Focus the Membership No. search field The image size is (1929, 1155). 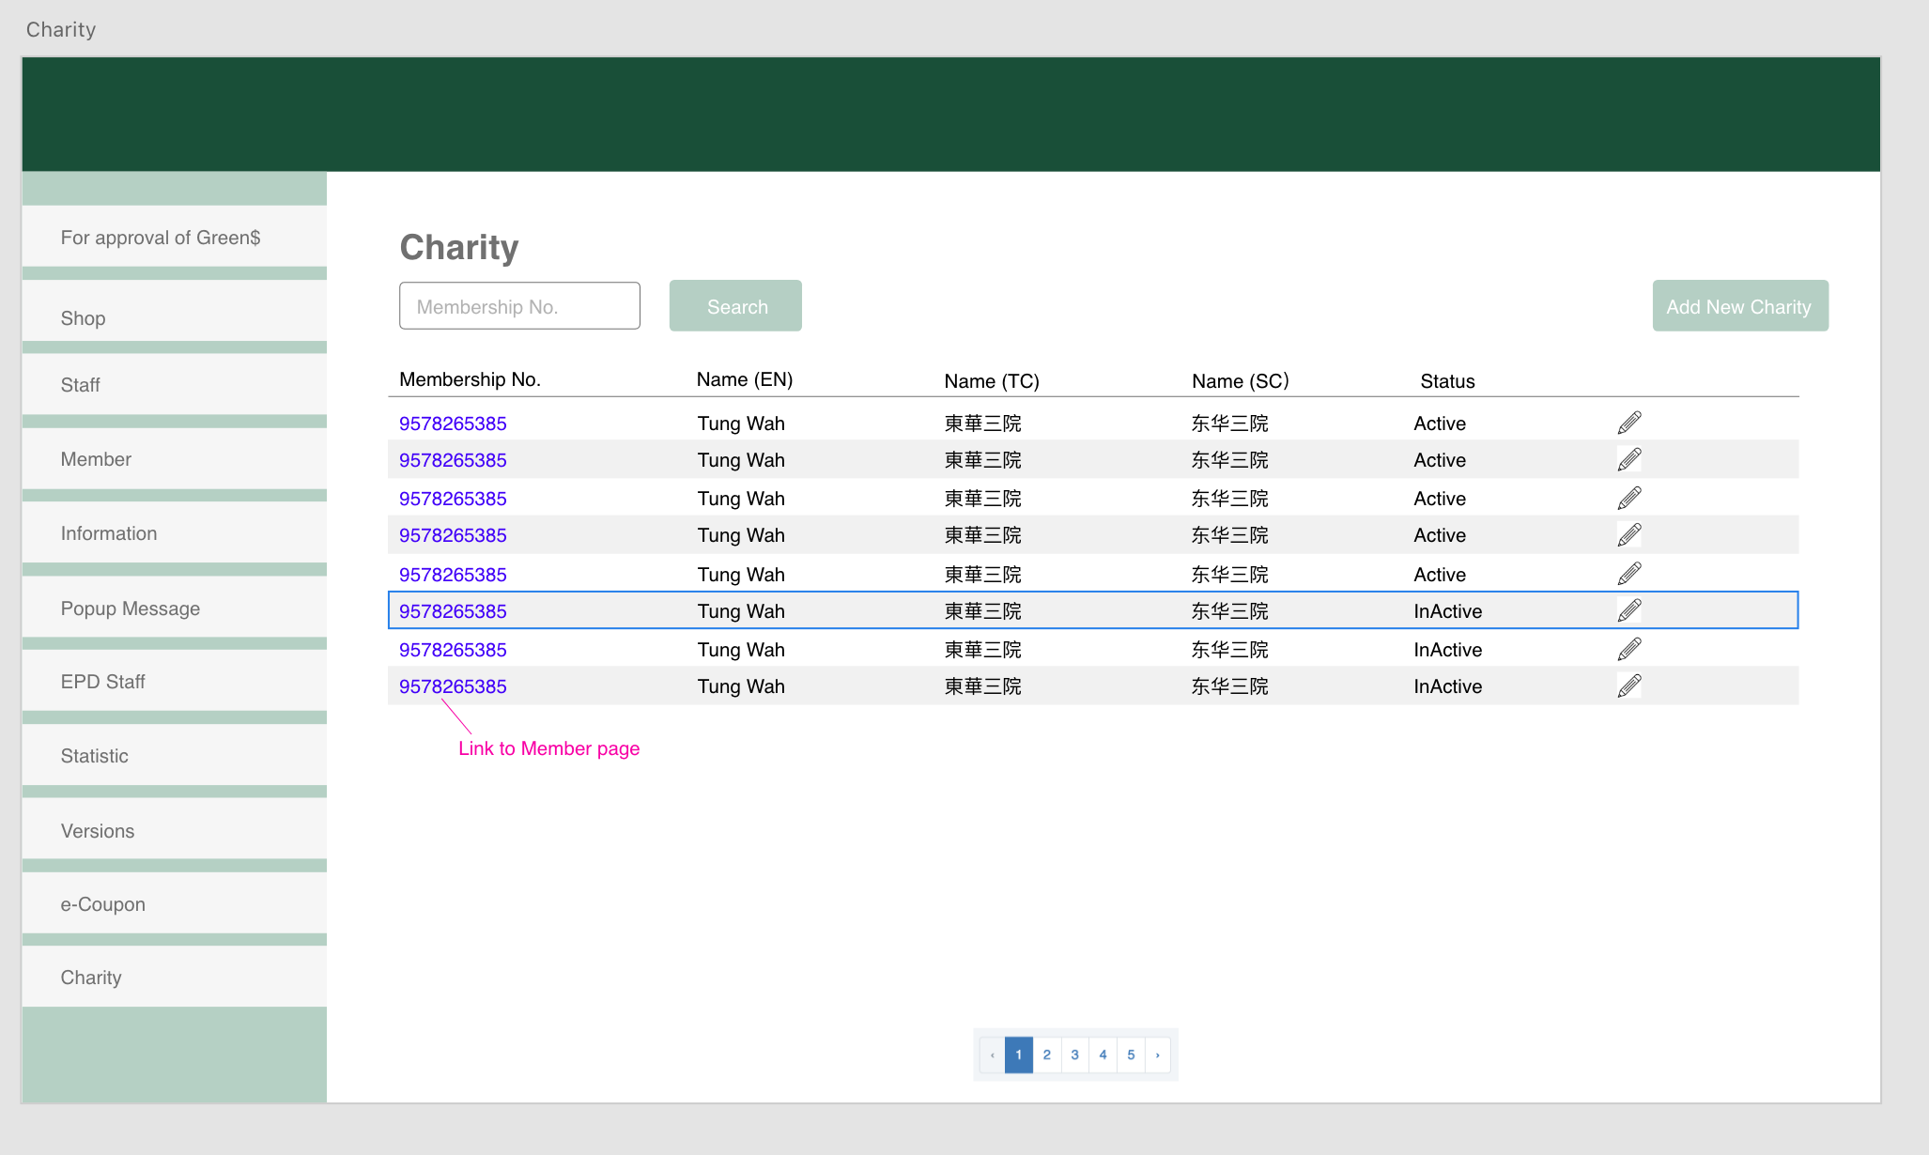pyautogui.click(x=519, y=306)
